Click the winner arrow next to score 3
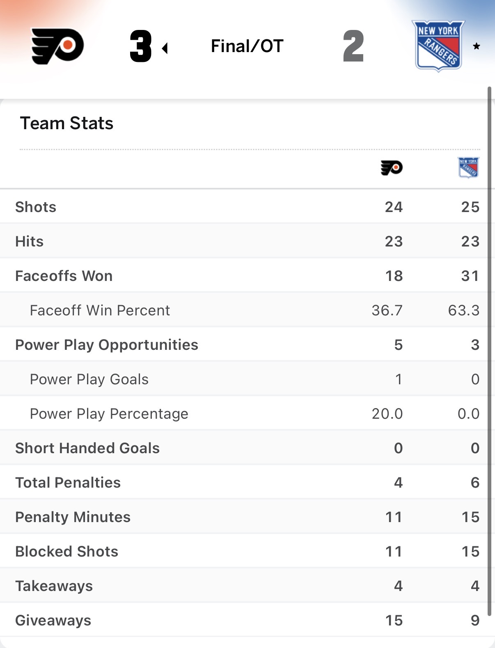The height and width of the screenshot is (648, 495). 165,48
